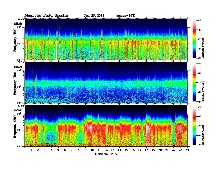Image resolution: width=223 pixels, height=172 pixels.
Task: Click the '2' hour tick label
Action: [38, 150]
